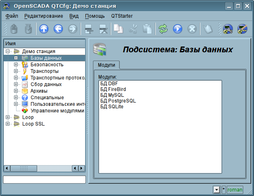
Task: Click the filter input field below the tree
Action: (44, 180)
